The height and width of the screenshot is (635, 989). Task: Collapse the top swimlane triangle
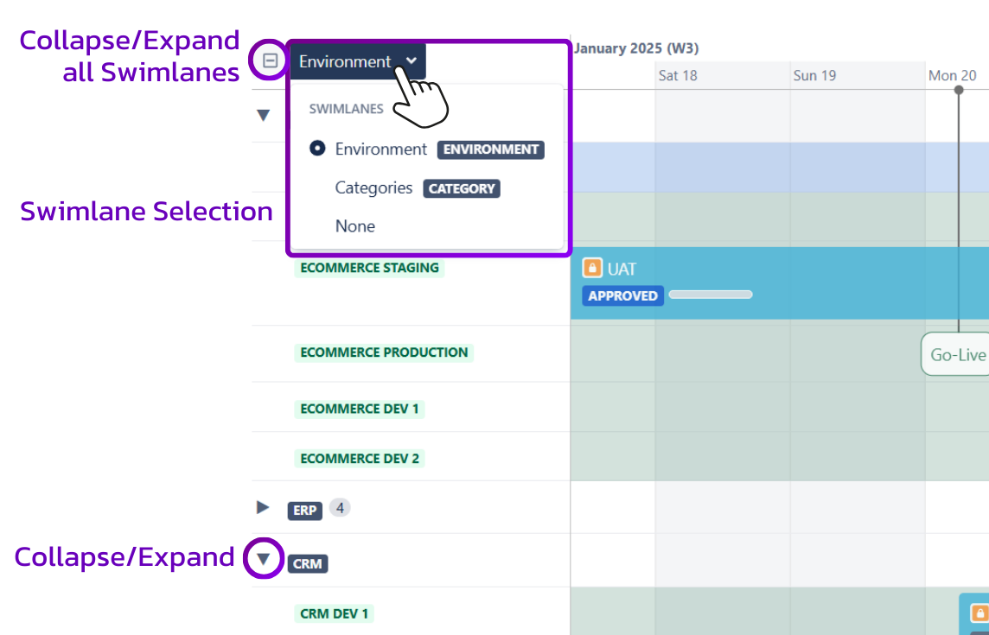tap(264, 115)
